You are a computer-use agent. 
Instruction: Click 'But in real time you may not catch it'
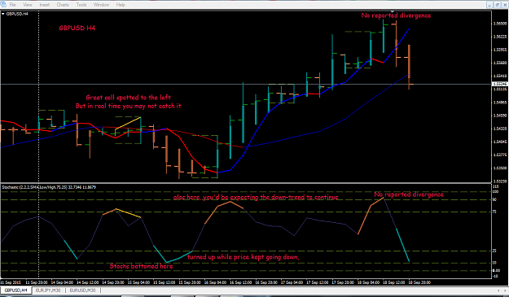click(128, 106)
